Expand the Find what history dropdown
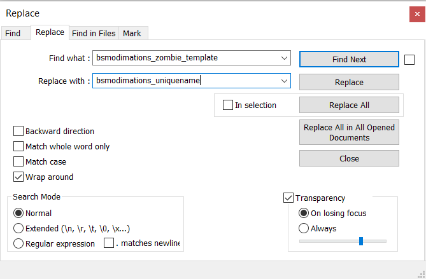This screenshot has width=426, height=279. 284,58
